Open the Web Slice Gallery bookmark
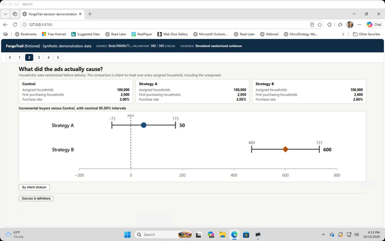385x241 pixels. (173, 34)
